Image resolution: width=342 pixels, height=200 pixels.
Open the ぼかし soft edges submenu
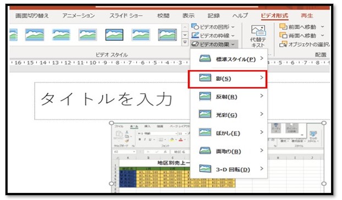pos(229,133)
